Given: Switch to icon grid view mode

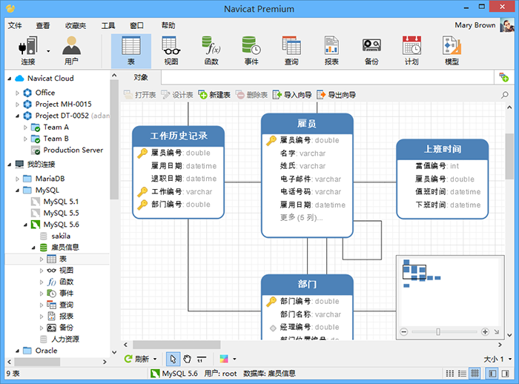Looking at the screenshot, I should [450, 374].
